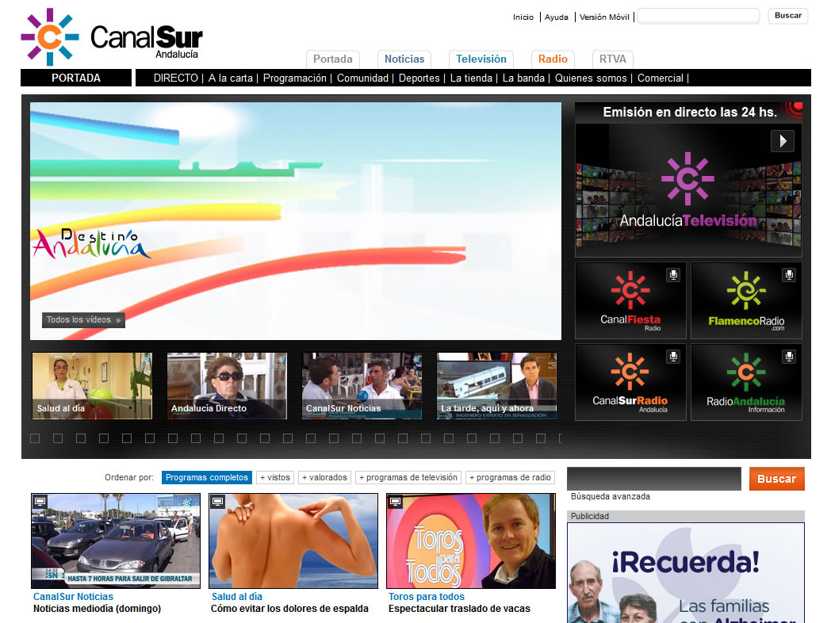Click the TV icon on the back pain video

tap(217, 502)
